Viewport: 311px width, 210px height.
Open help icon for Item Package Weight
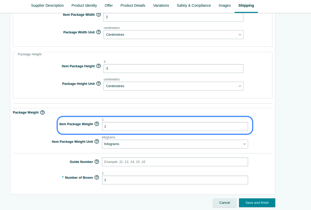(97, 124)
